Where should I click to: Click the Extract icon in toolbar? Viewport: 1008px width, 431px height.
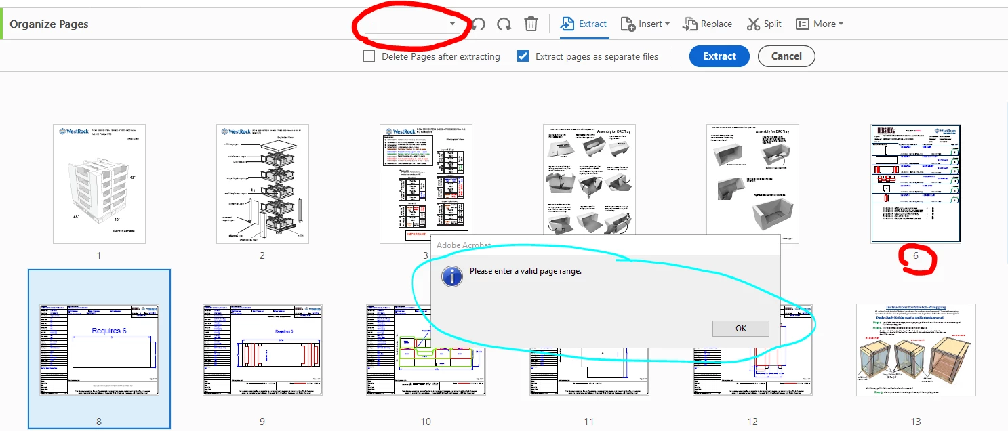tap(567, 24)
